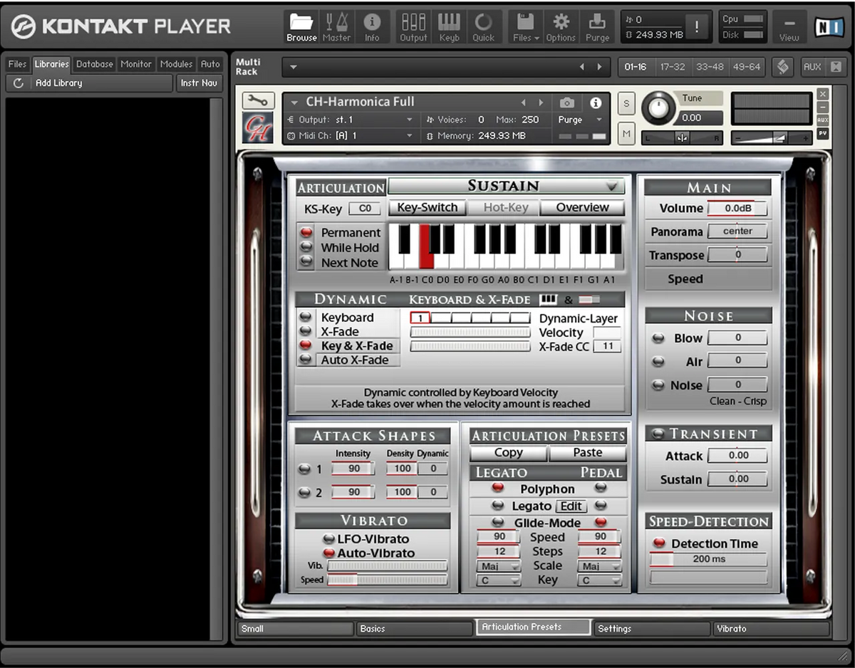Viewport: 855px width, 668px height.
Task: Click the Overview button
Action: [x=583, y=208]
